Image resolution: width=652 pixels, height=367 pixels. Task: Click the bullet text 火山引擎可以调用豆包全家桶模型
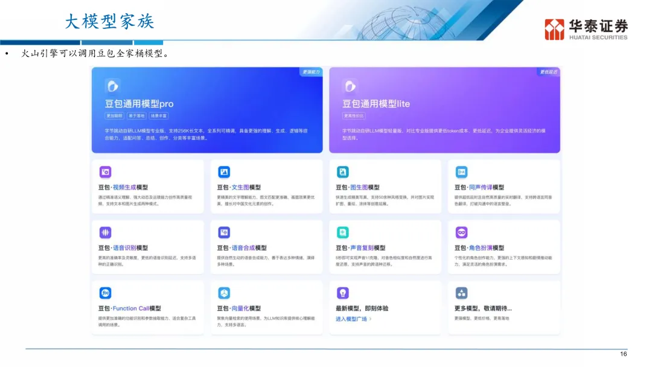[x=95, y=54]
